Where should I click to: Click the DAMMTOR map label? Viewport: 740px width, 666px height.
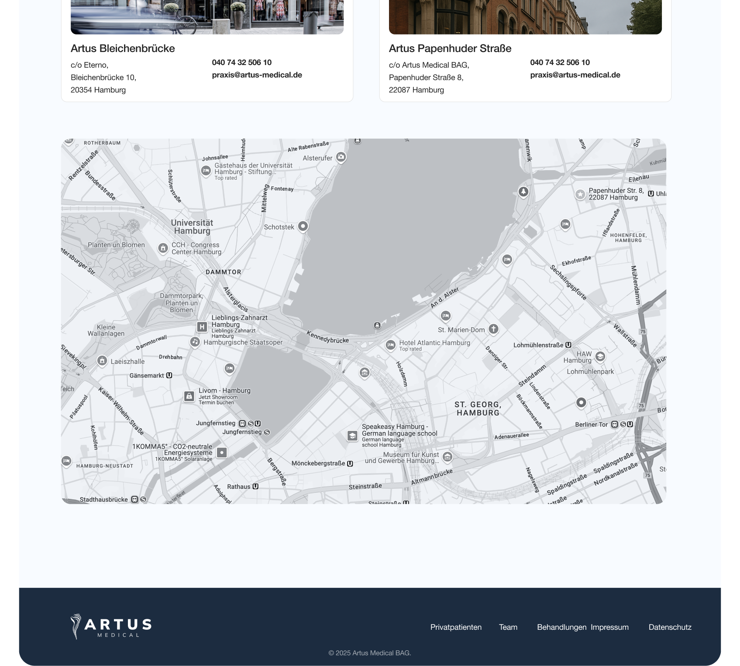coord(224,272)
